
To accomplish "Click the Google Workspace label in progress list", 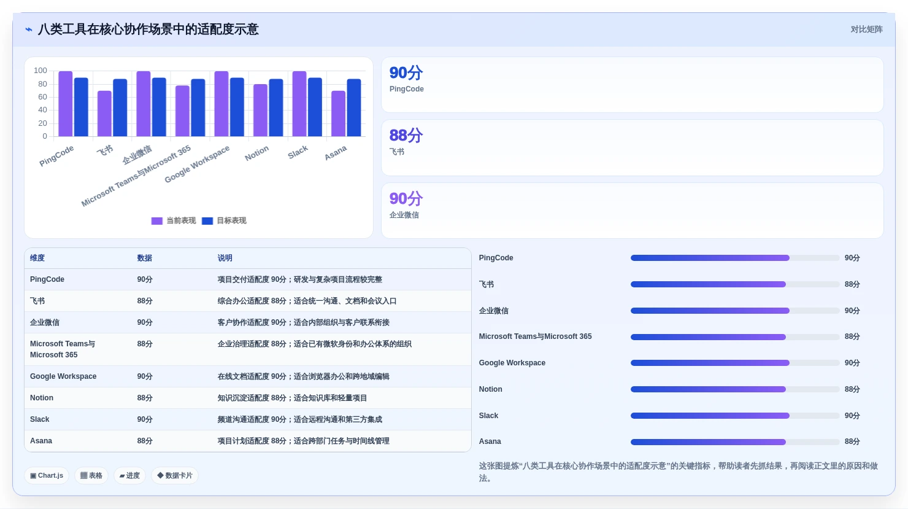I will tap(512, 363).
